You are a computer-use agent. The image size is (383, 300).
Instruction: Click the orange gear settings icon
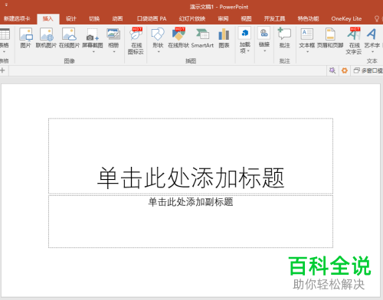pos(345,70)
